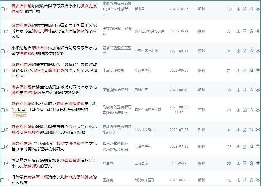The image size is (261, 186).
Task: Open title starting 小柴胡汤合麻杏石甘汤
Action: pos(54,51)
